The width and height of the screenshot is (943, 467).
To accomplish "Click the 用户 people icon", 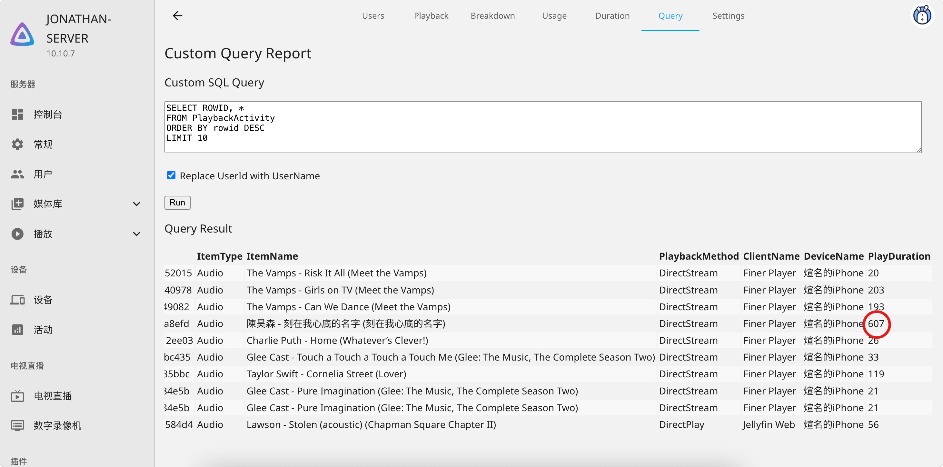I will coord(17,174).
